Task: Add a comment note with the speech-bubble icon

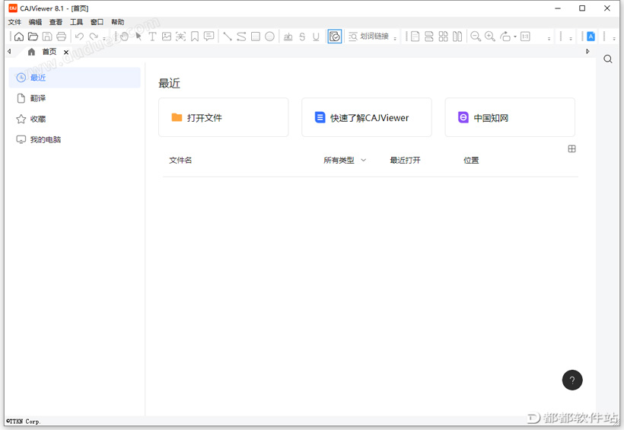Action: [x=209, y=37]
